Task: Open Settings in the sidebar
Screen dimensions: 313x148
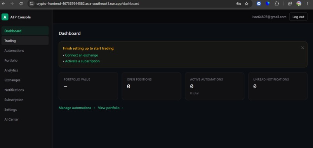Action: click(25, 110)
